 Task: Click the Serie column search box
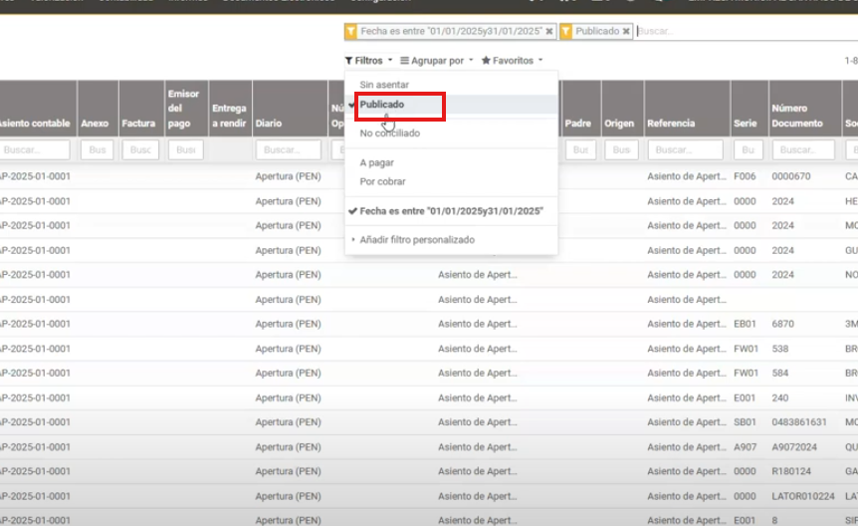[748, 150]
